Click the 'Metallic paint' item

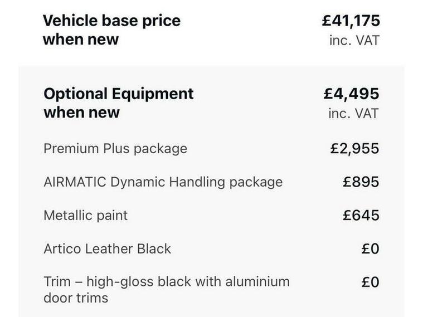point(86,216)
